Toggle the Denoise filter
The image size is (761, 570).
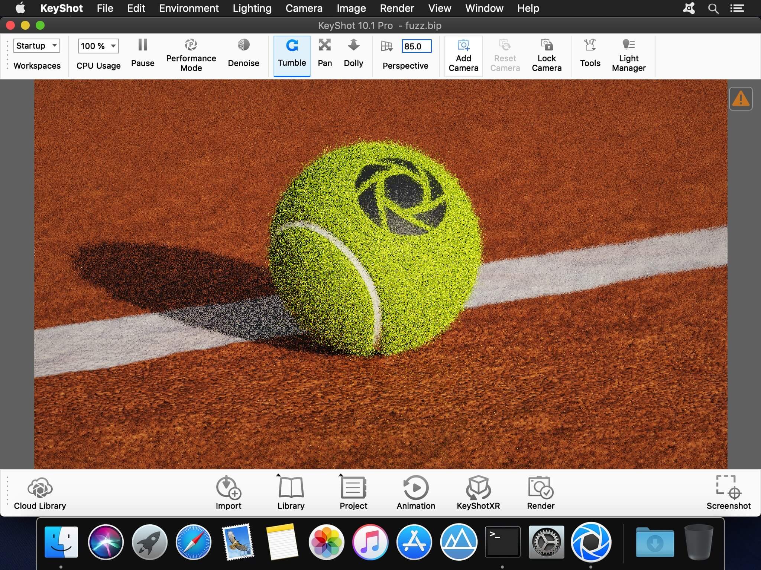243,54
